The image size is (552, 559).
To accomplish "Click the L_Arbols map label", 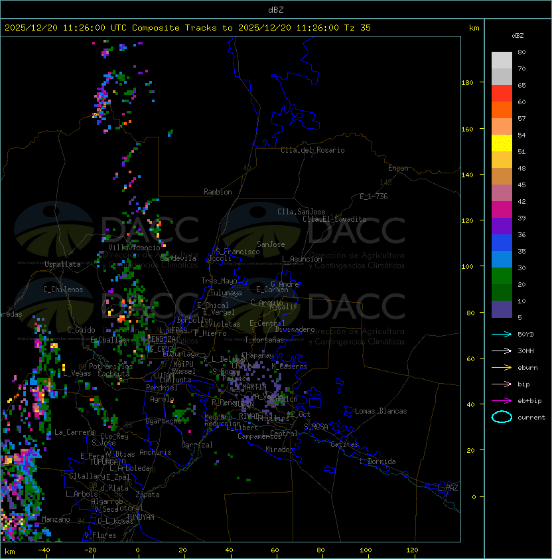I will coord(82,494).
